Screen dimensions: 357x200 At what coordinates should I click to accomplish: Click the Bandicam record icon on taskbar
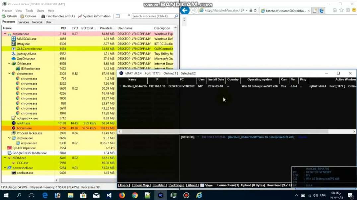point(186,195)
